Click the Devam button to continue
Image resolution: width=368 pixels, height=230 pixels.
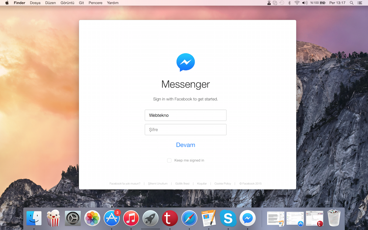[185, 145]
